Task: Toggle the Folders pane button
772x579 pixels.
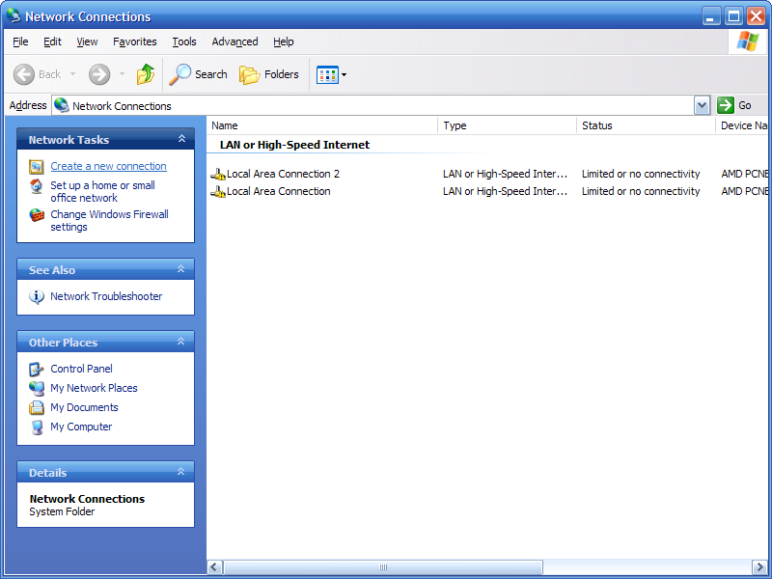Action: [269, 74]
